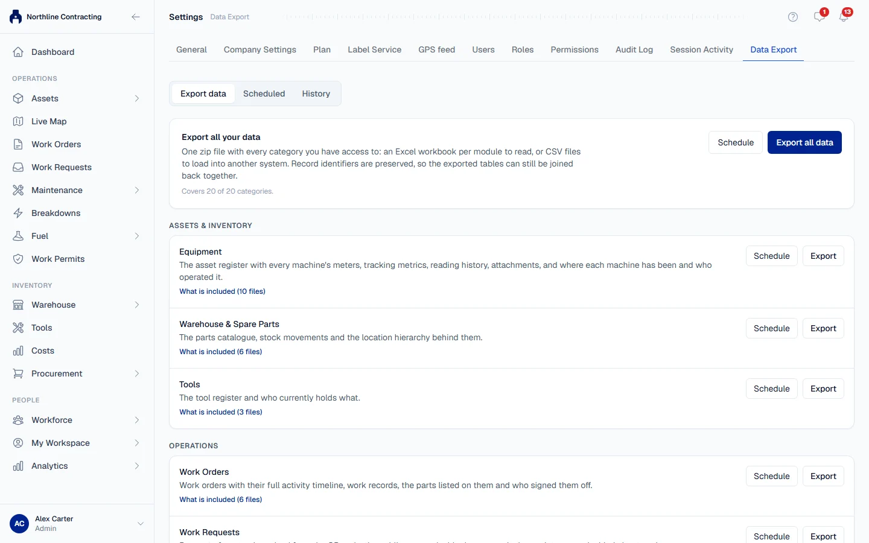Open Work Orders' What is included (6 files)
Image resolution: width=869 pixels, height=543 pixels.
(x=221, y=500)
